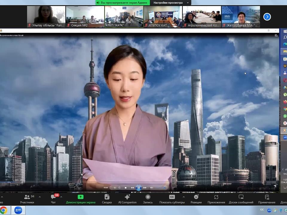Open search on the shared screen taskbar
287x215 pixels.
pos(285,38)
